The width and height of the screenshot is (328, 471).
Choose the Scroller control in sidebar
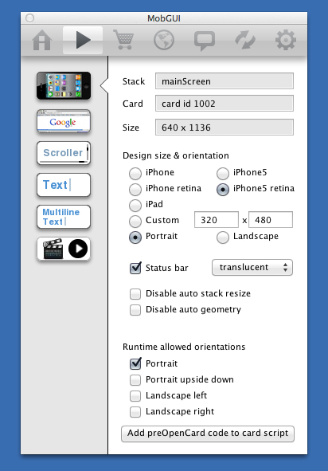[x=64, y=153]
